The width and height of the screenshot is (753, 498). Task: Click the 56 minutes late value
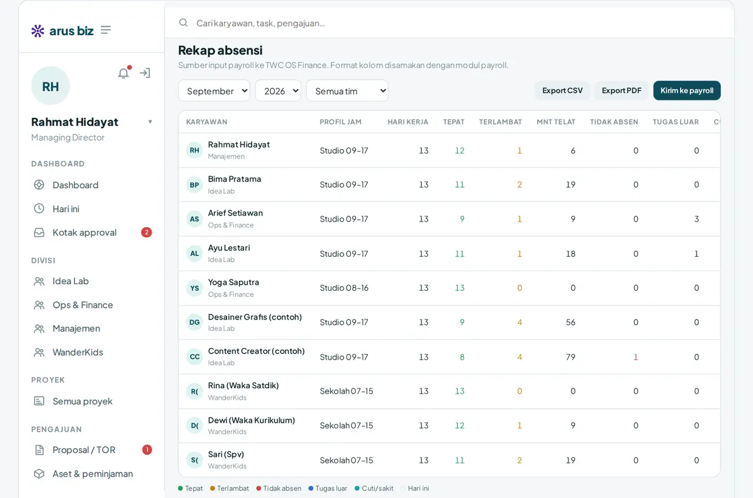[570, 322]
